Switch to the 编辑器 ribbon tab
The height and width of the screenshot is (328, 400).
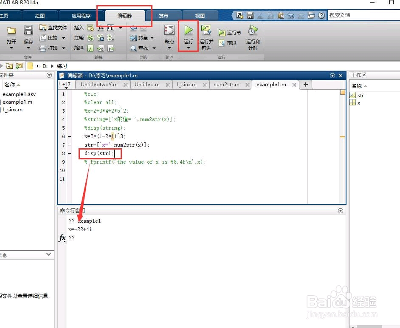125,16
